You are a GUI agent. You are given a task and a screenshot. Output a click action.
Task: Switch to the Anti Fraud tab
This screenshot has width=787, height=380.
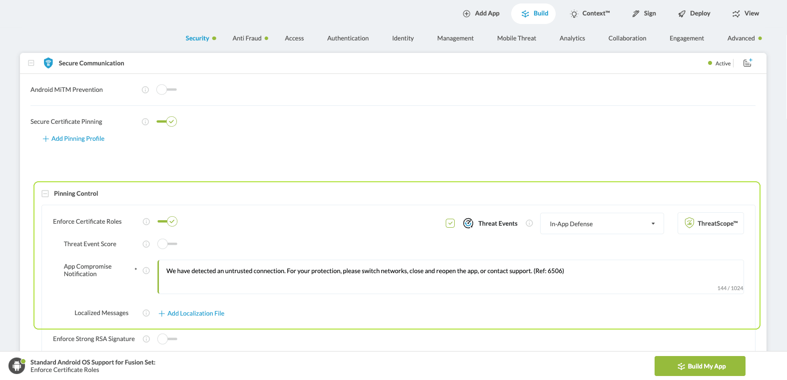[247, 38]
